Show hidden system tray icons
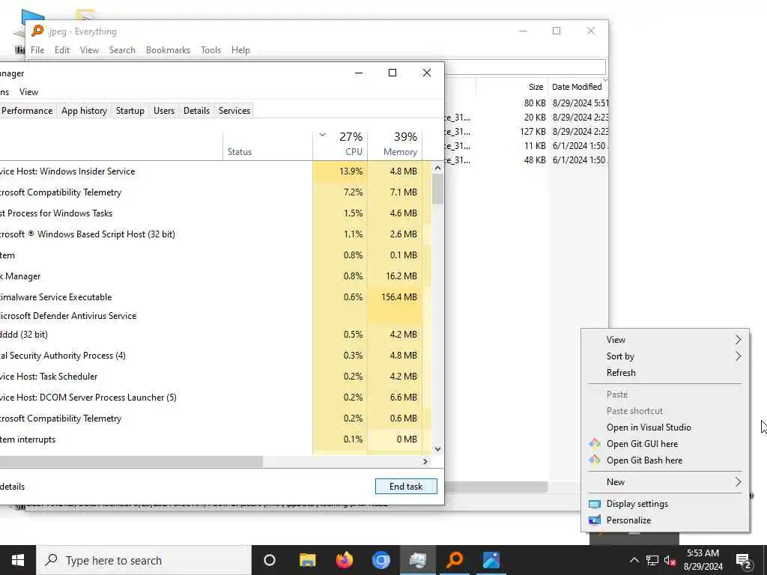 pos(634,560)
